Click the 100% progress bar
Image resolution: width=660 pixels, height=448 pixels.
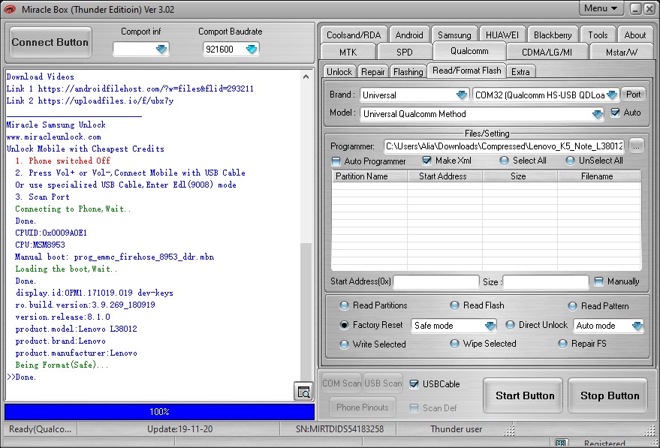pyautogui.click(x=159, y=412)
